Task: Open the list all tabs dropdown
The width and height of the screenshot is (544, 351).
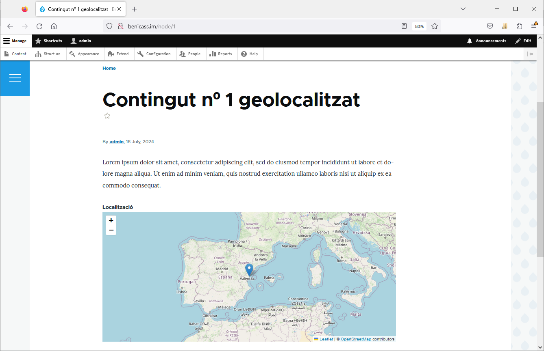Action: coord(463,9)
